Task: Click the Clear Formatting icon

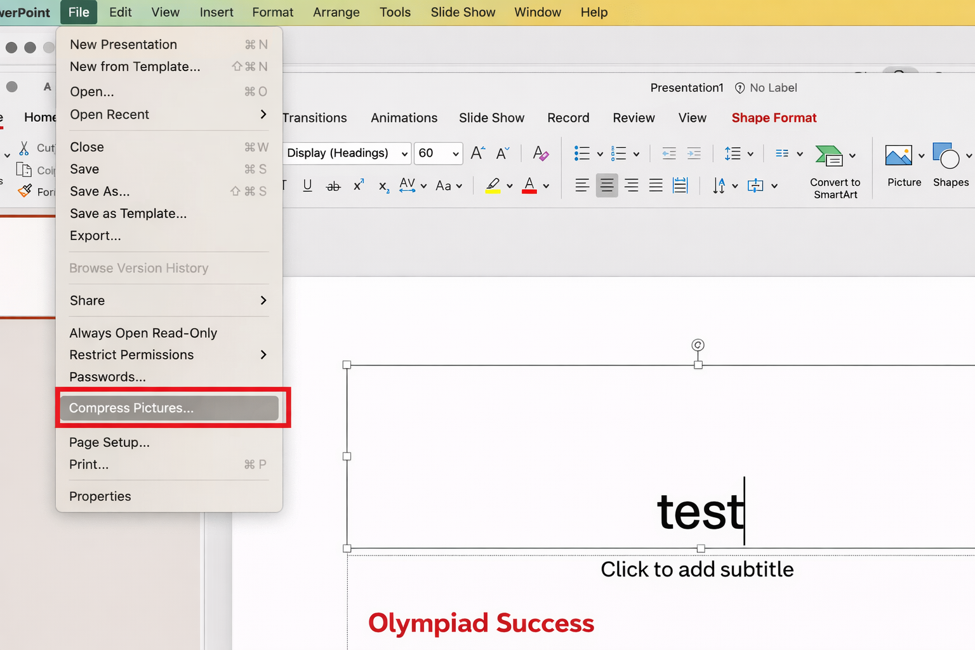Action: click(x=540, y=153)
